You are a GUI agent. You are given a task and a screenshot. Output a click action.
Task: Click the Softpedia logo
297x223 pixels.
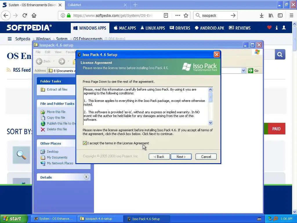pos(29,28)
